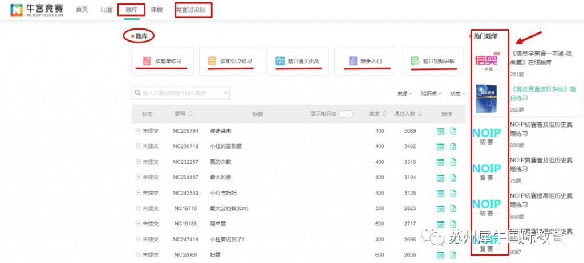Open code editor for 扫雷 row
This screenshot has width=584, height=263.
tap(440, 255)
